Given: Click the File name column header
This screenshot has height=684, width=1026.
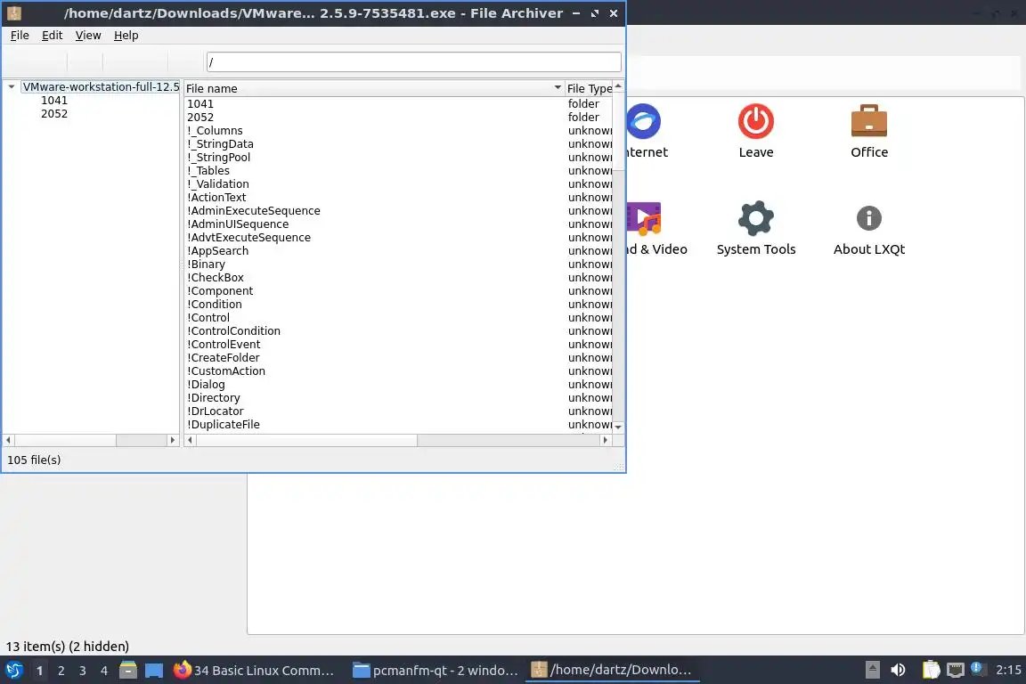Looking at the screenshot, I should tap(374, 88).
